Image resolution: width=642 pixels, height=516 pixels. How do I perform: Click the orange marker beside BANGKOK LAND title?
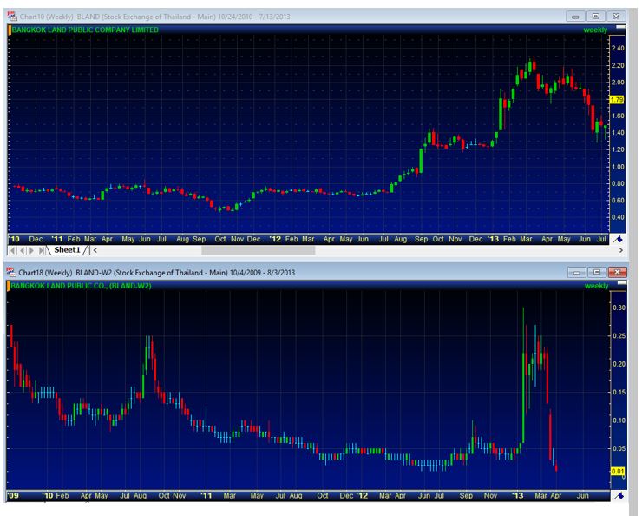[8, 30]
